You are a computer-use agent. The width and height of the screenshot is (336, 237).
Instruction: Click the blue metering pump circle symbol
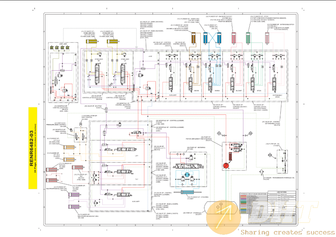187,175
